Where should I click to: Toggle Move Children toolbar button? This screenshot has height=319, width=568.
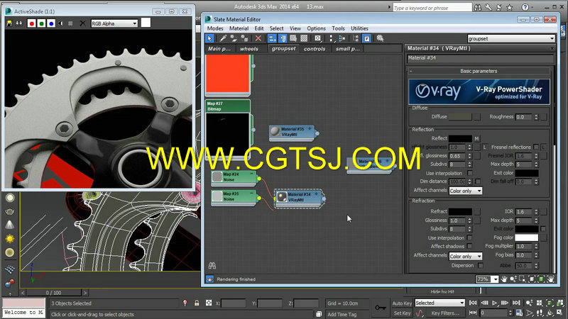272,38
